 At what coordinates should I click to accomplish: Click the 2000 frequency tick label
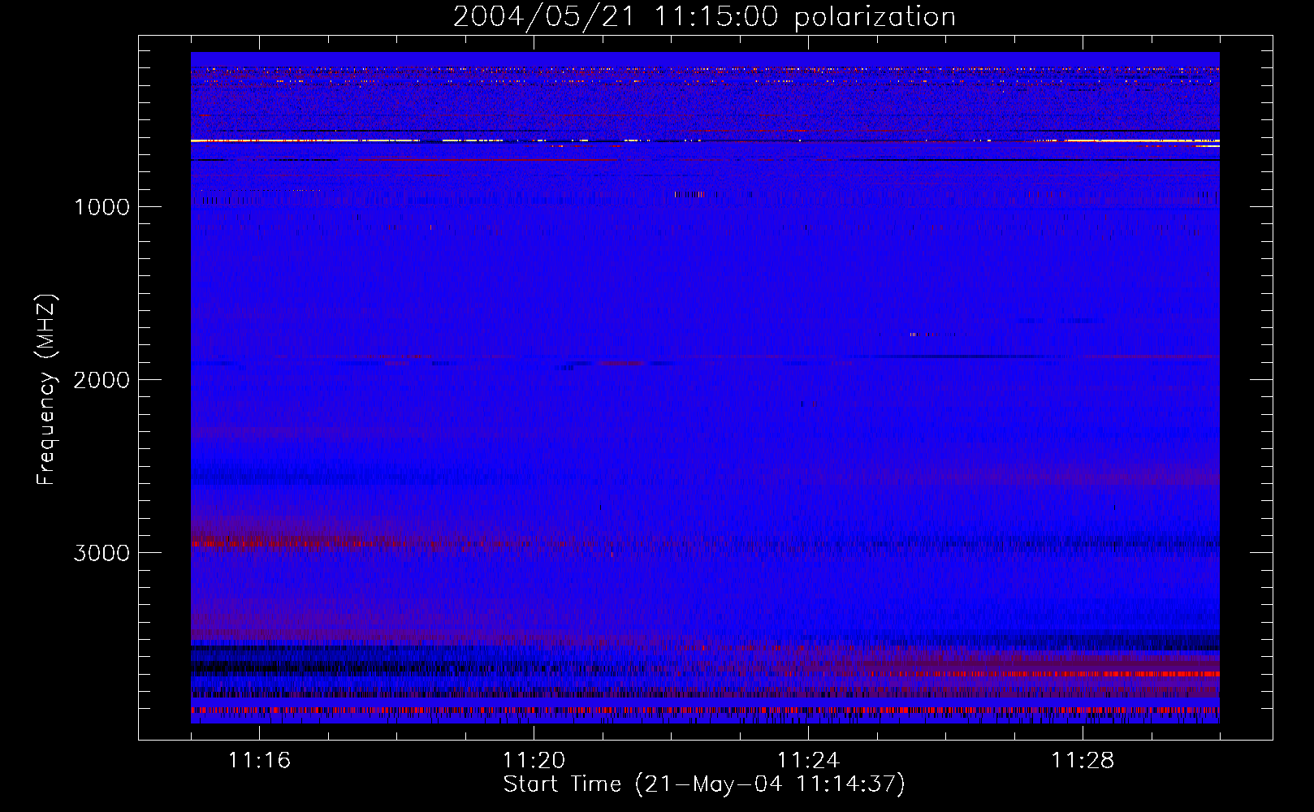[x=102, y=380]
